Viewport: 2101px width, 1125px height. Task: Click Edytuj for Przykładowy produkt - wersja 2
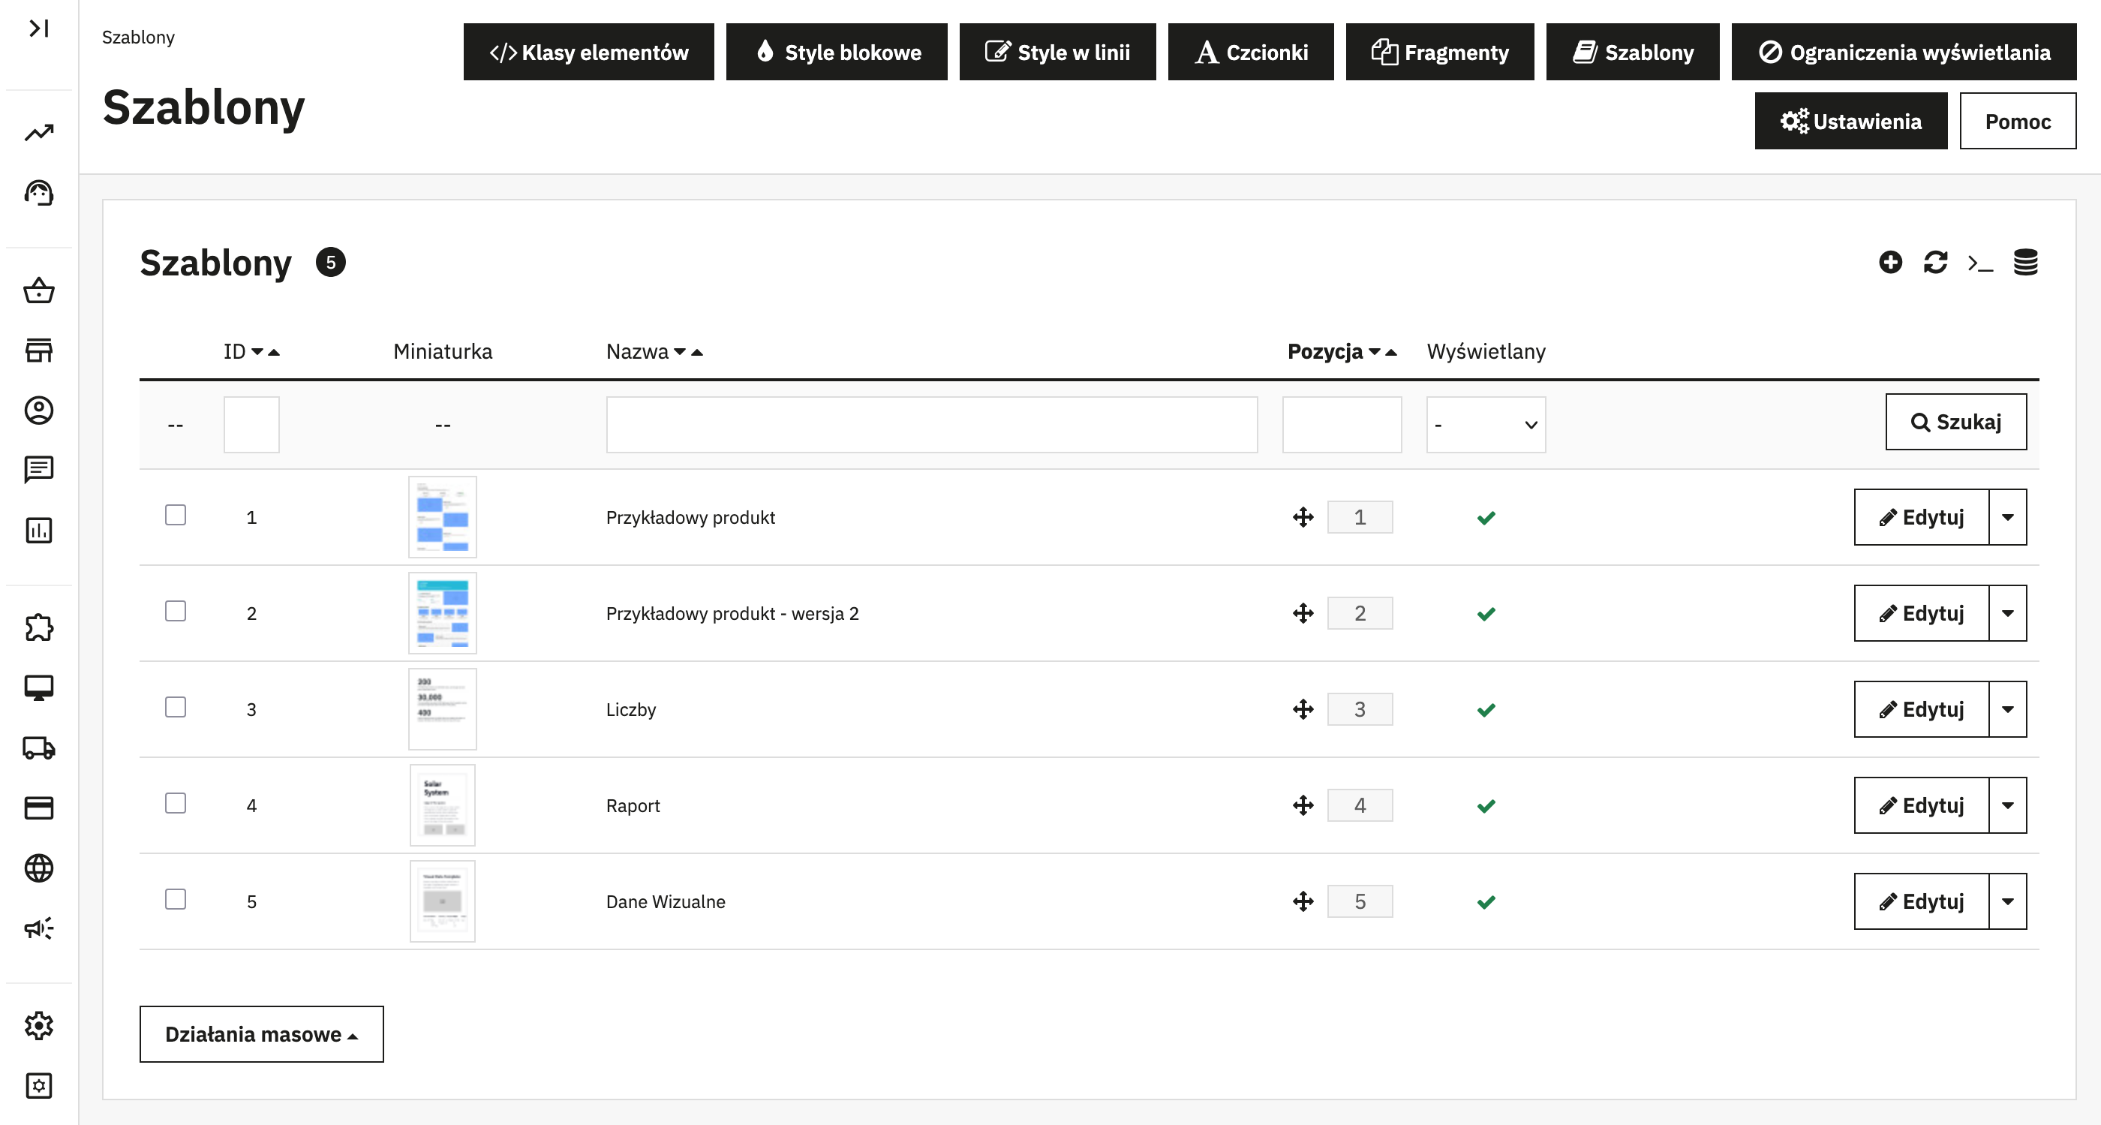(1921, 612)
